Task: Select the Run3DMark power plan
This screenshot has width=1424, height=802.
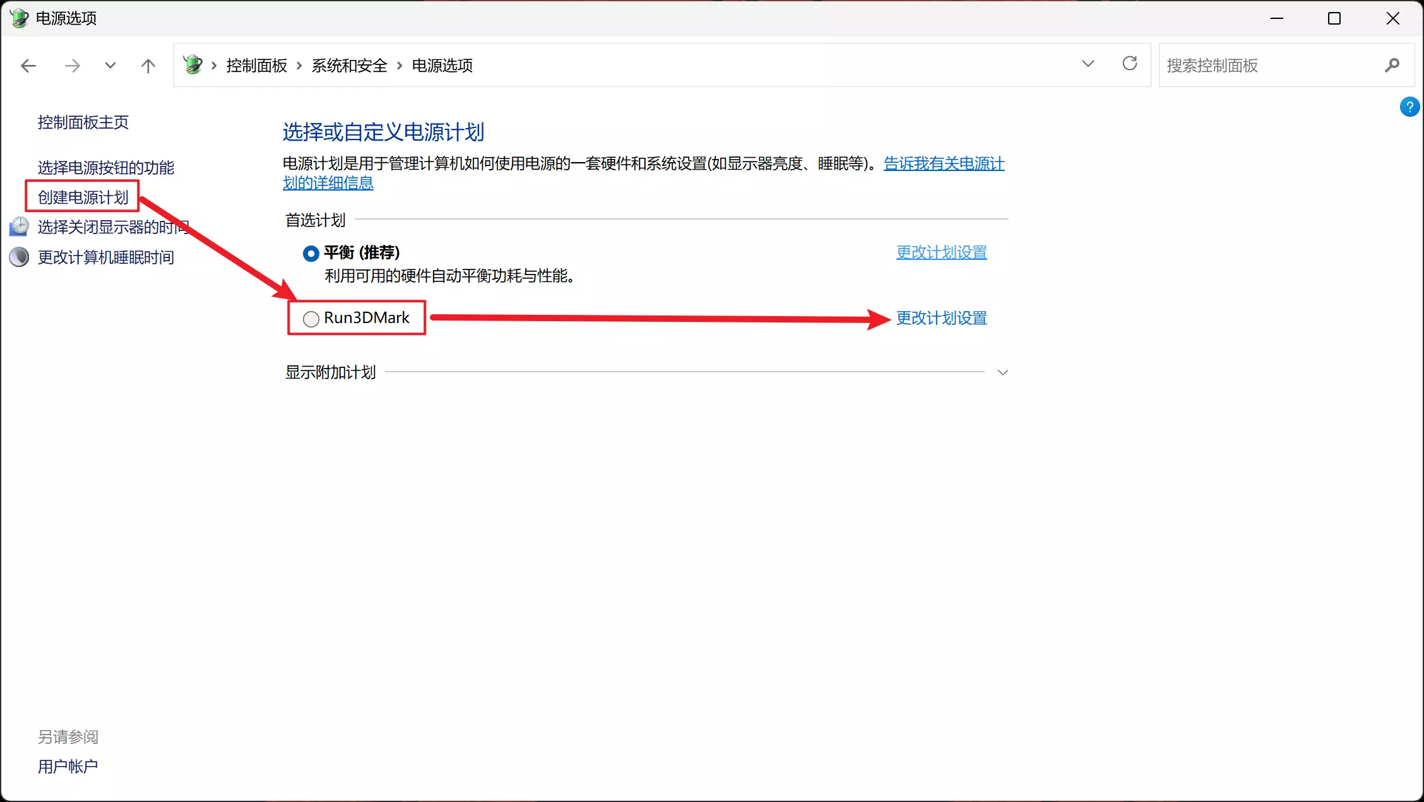Action: [311, 319]
